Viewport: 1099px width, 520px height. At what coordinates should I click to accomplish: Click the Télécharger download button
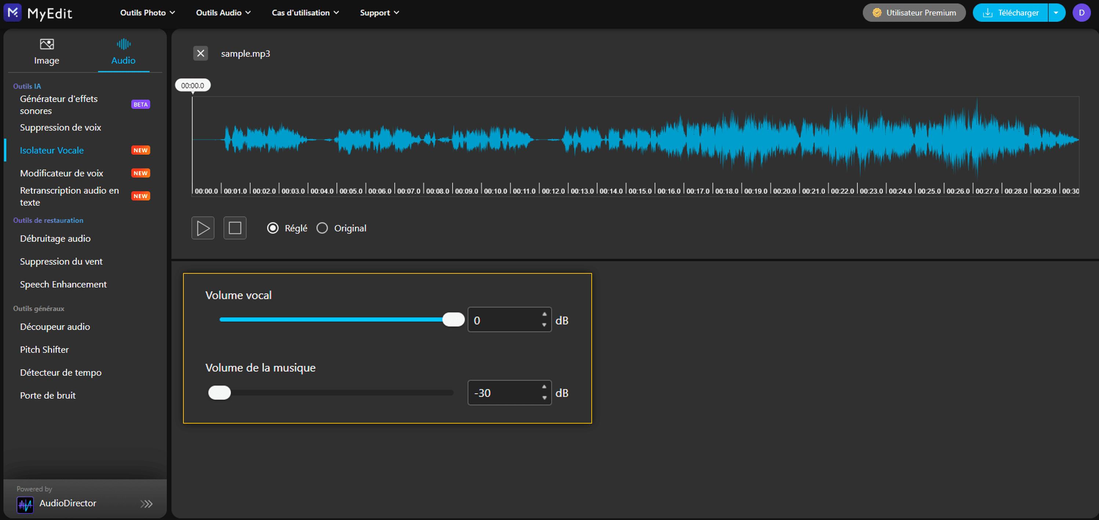click(x=1010, y=12)
